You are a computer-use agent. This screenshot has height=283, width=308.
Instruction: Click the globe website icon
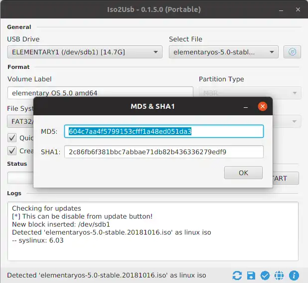click(x=279, y=276)
